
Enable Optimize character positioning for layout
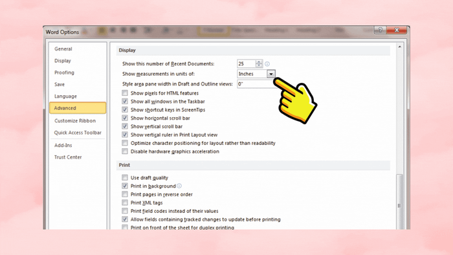pos(124,143)
